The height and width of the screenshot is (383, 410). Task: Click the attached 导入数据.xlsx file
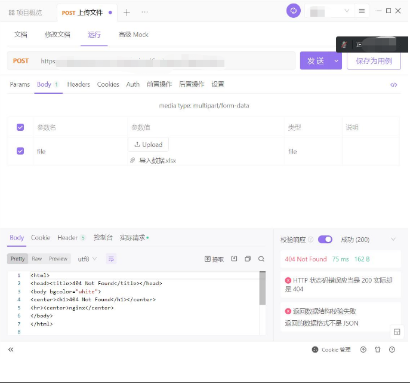pos(158,161)
